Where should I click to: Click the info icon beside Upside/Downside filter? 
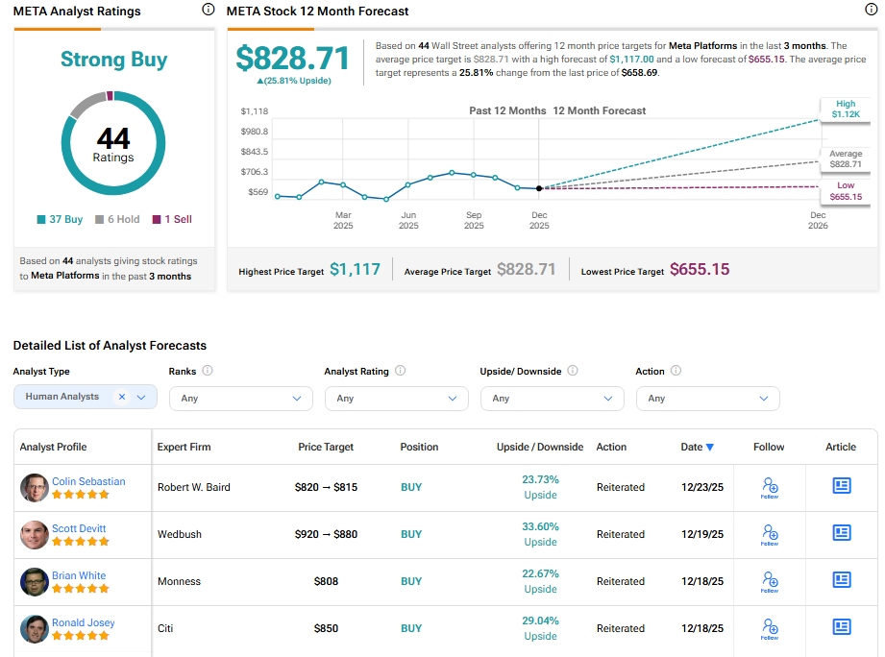(574, 371)
